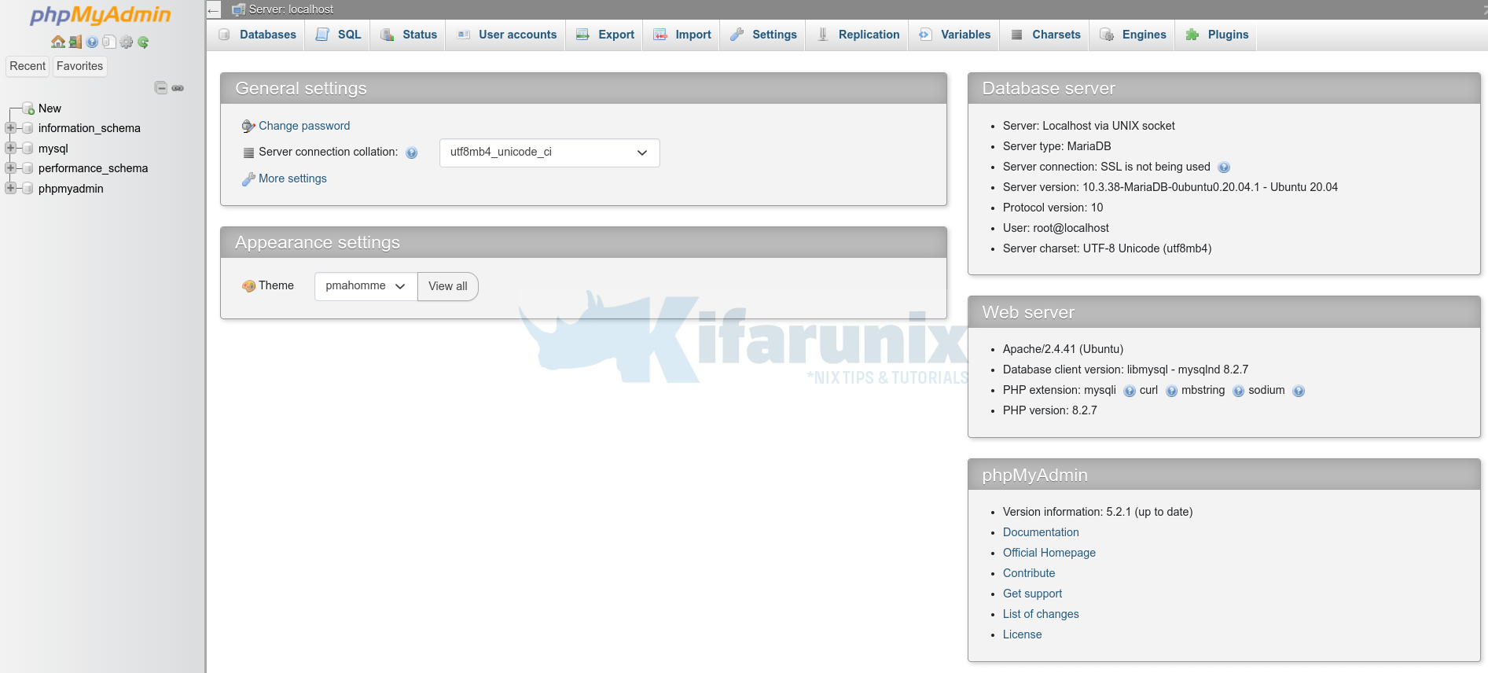Image resolution: width=1488 pixels, height=673 pixels.
Task: Click the Home icon under the phpMyAdmin logo
Action: (x=58, y=42)
